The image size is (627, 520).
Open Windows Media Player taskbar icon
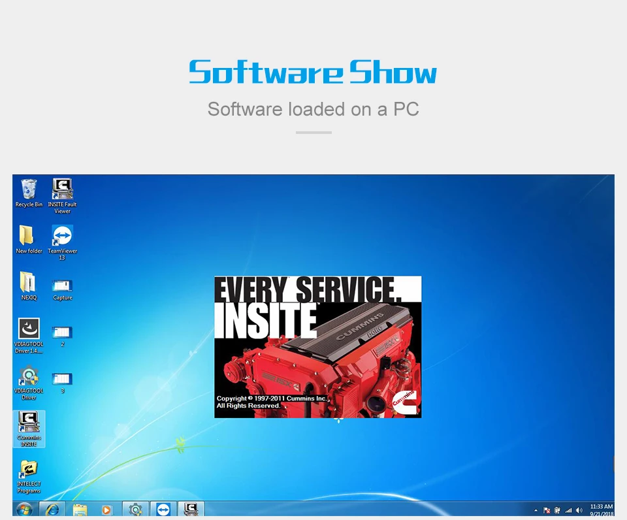pos(106,510)
